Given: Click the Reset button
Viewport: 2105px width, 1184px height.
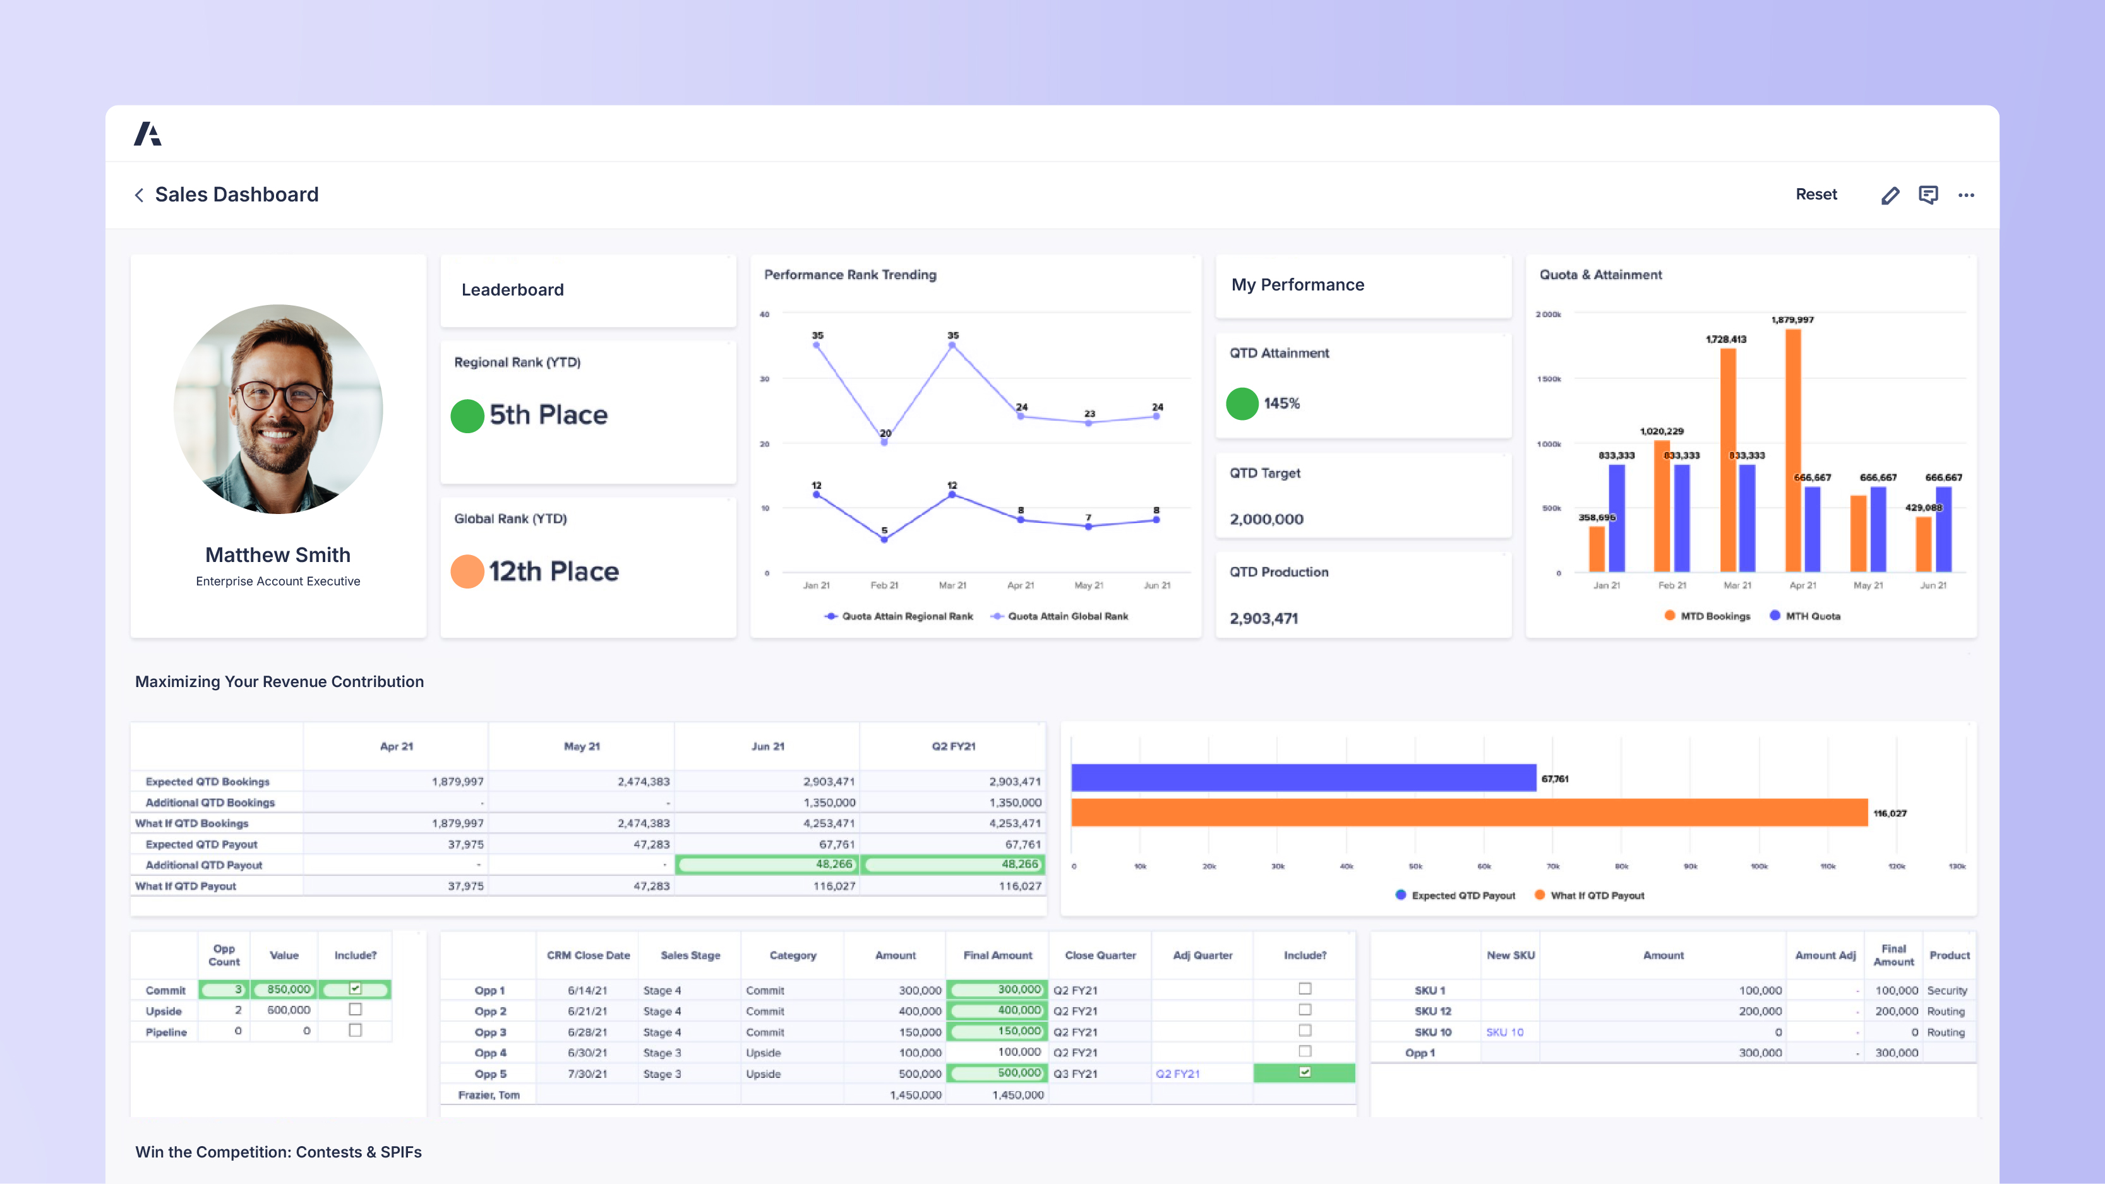Looking at the screenshot, I should pyautogui.click(x=1816, y=194).
